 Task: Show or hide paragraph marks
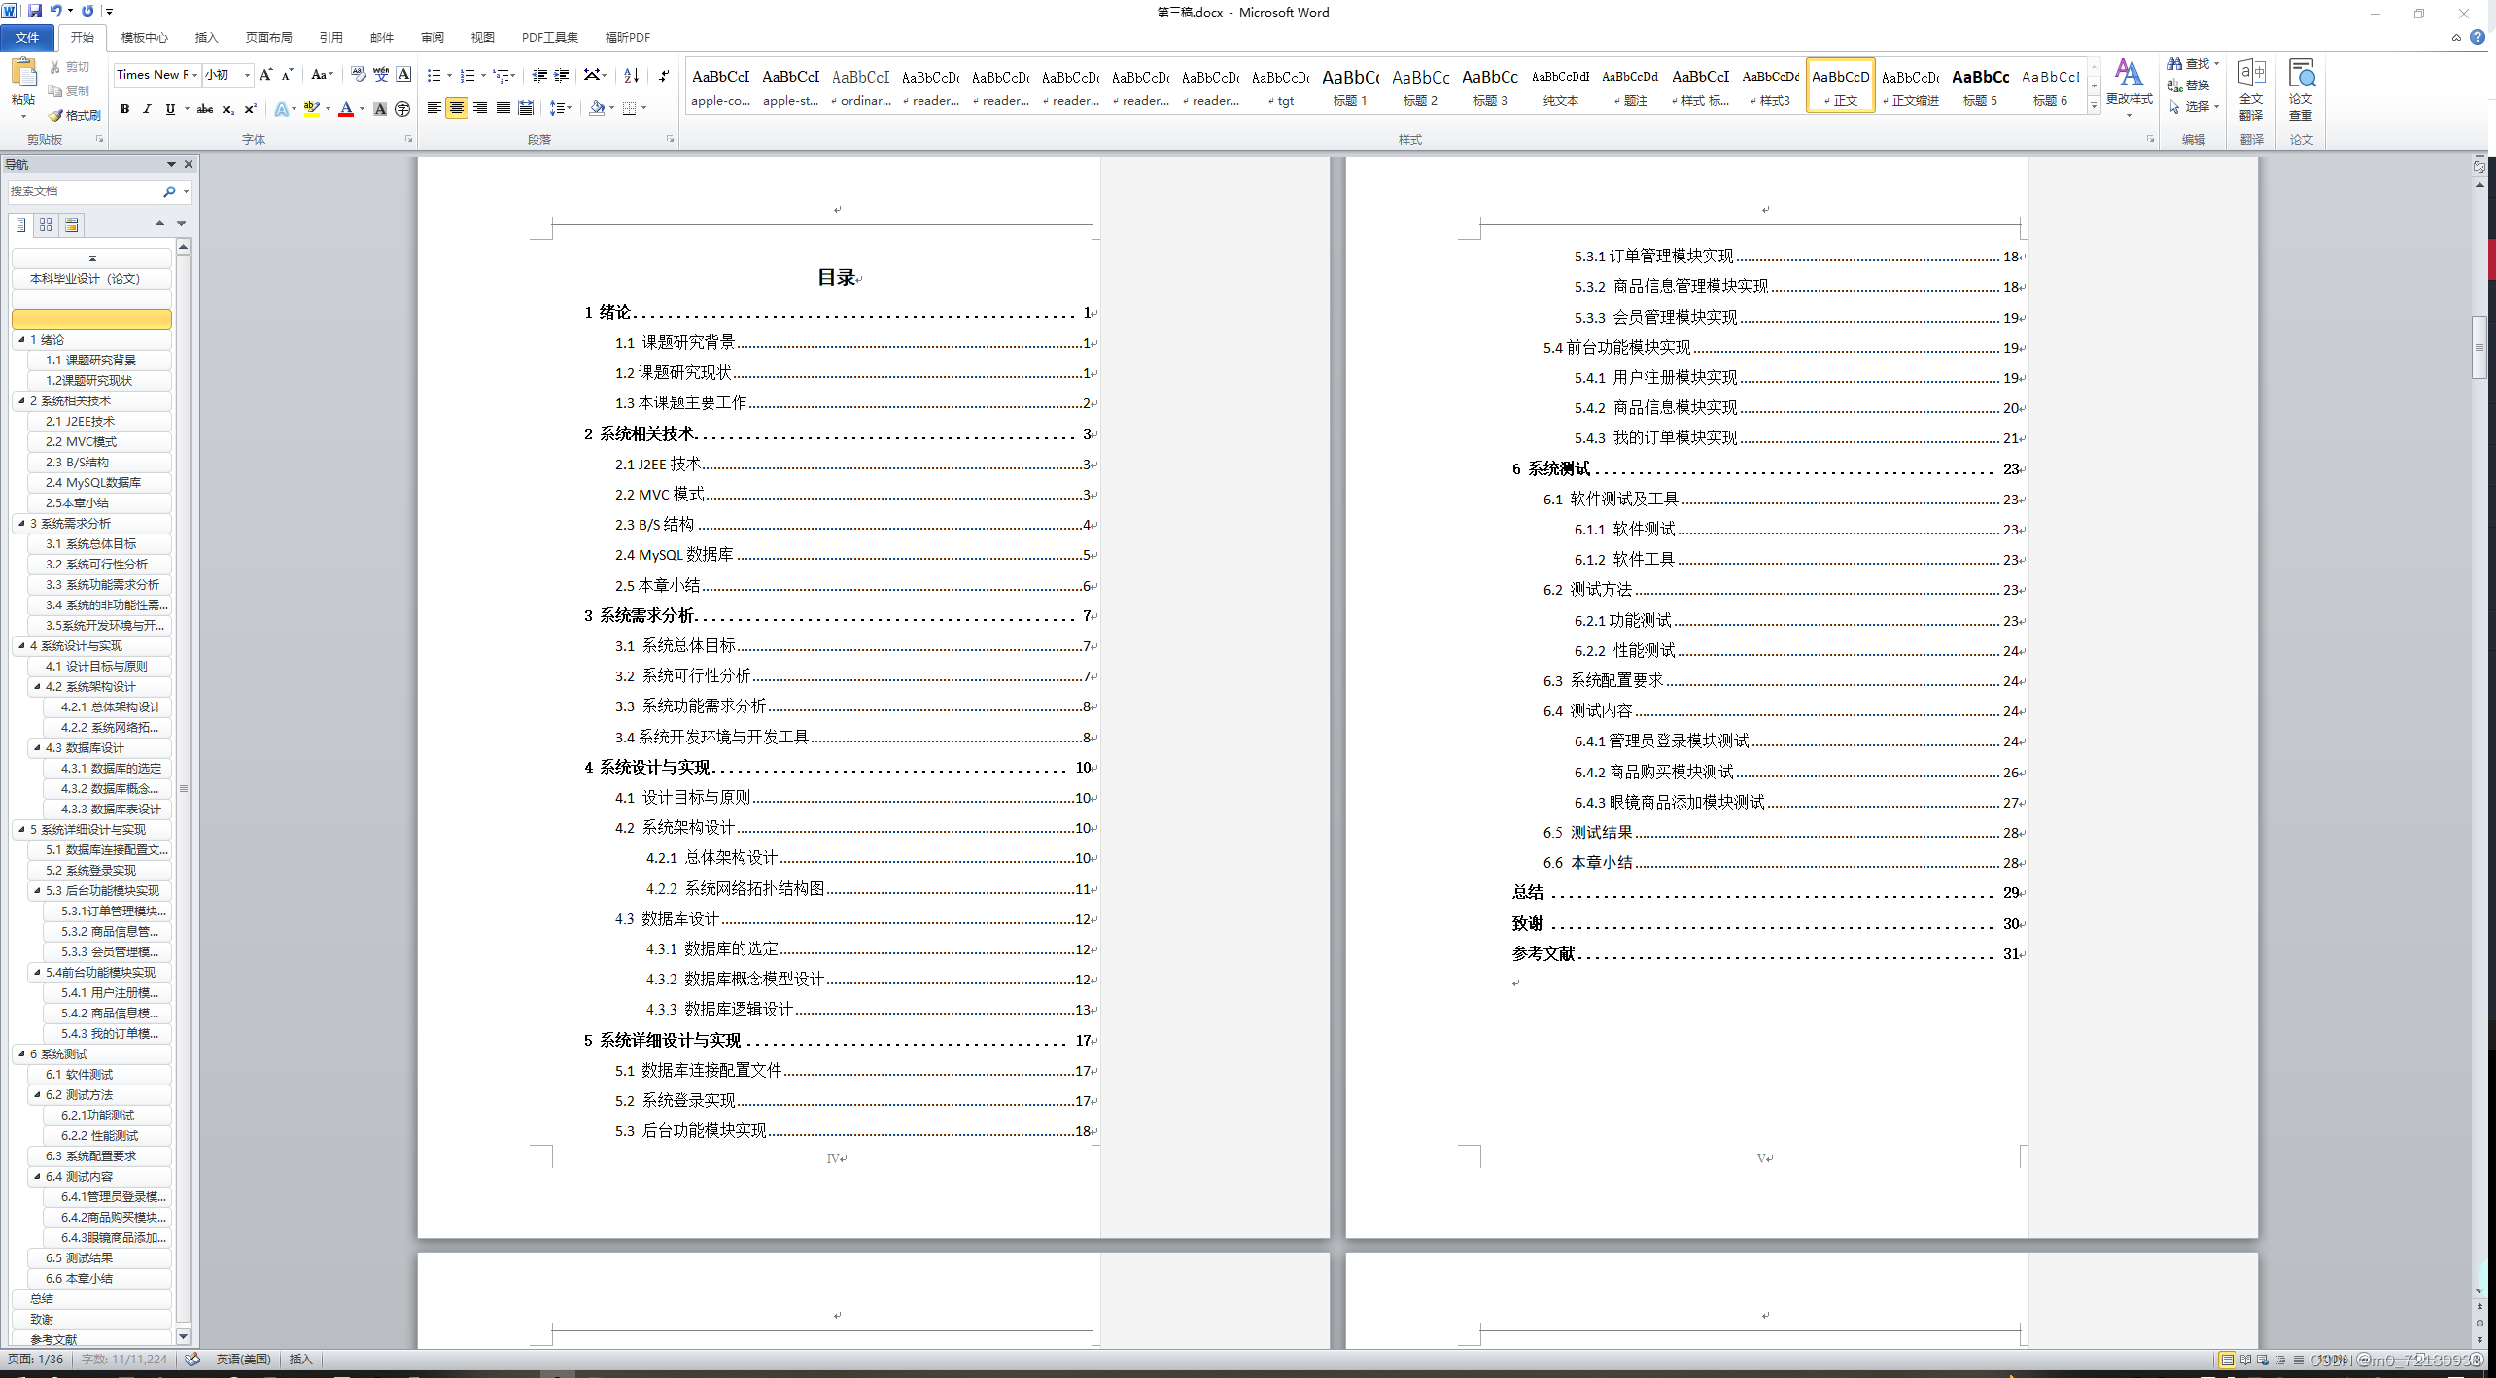pos(664,75)
